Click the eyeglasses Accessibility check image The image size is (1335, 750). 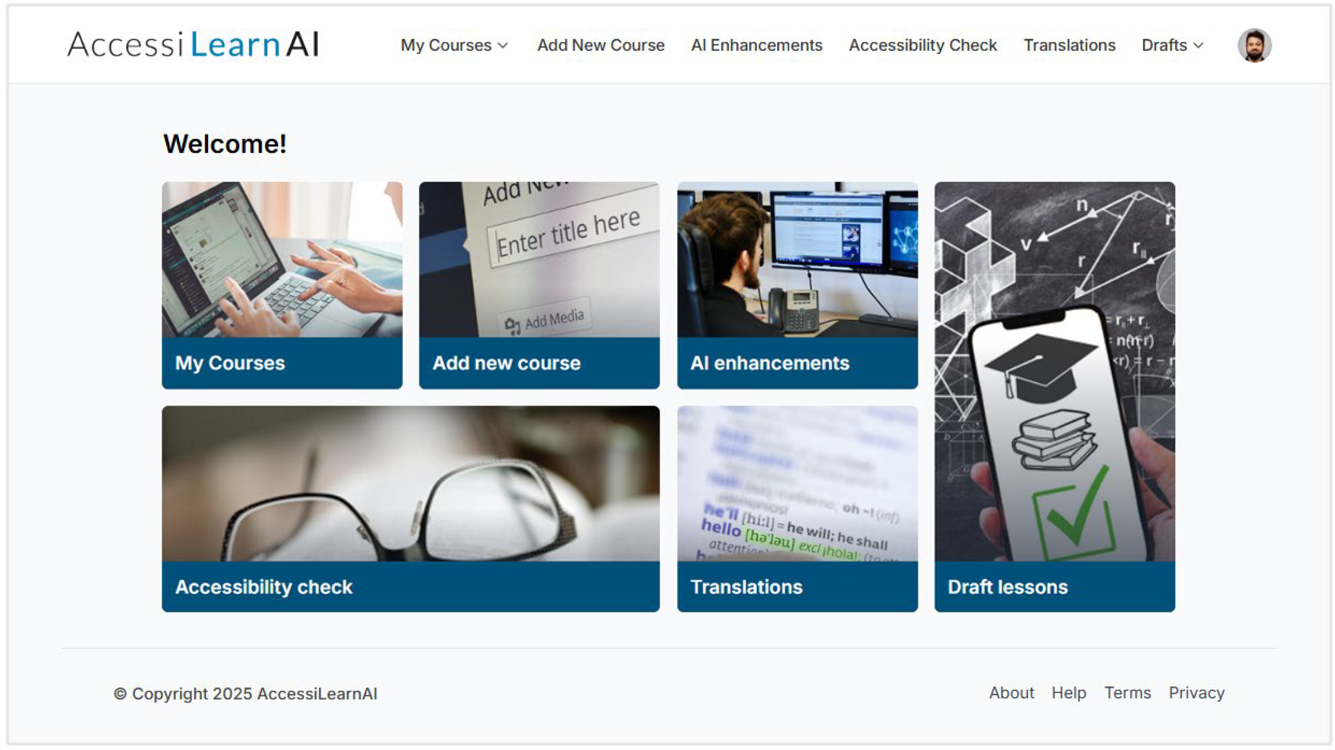[x=411, y=483]
